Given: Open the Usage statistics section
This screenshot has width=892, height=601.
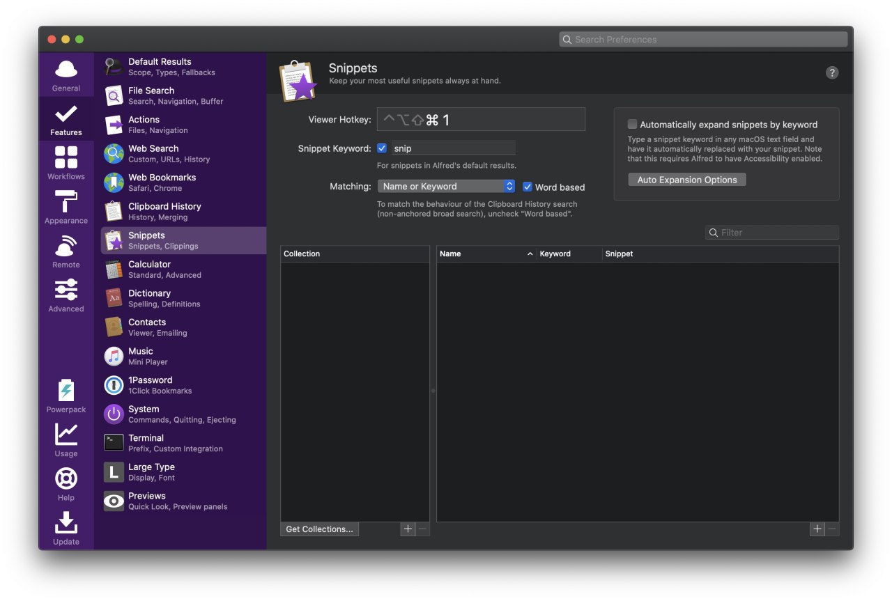Looking at the screenshot, I should click(x=66, y=440).
